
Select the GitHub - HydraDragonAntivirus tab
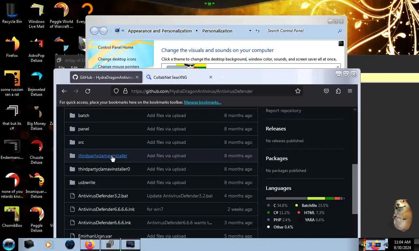pos(106,77)
